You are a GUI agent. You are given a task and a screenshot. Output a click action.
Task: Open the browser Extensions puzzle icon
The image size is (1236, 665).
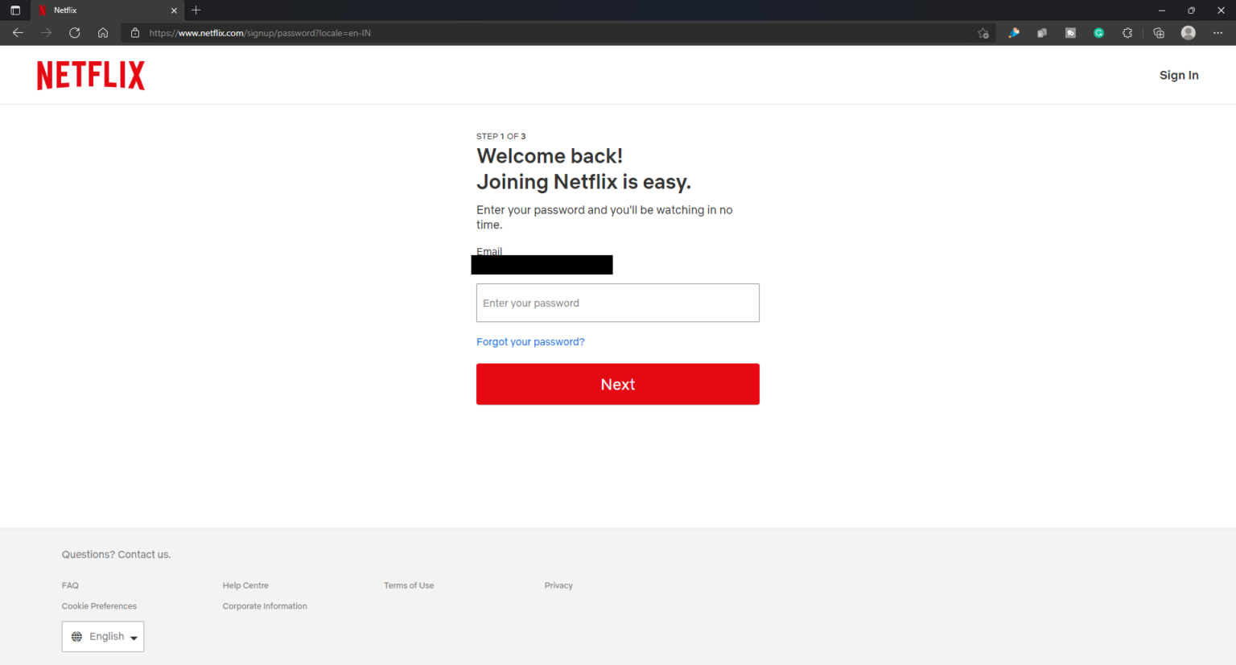click(1127, 33)
